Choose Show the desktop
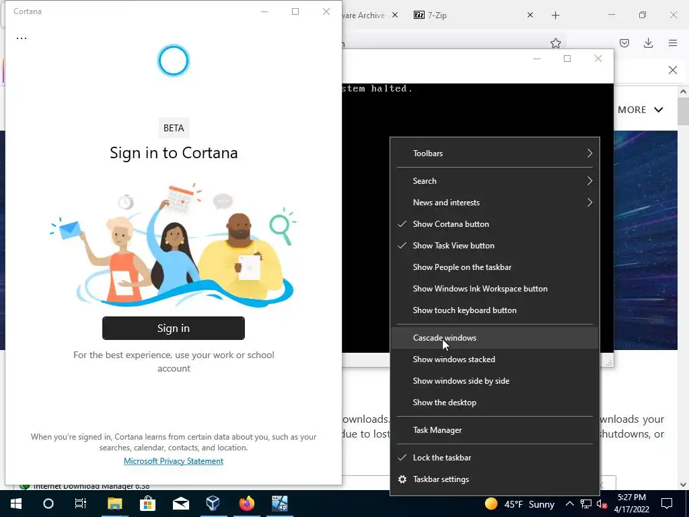 point(495,403)
